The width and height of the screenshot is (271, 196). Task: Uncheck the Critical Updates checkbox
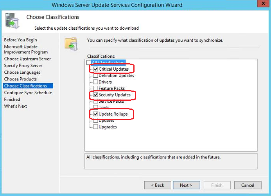click(x=96, y=69)
